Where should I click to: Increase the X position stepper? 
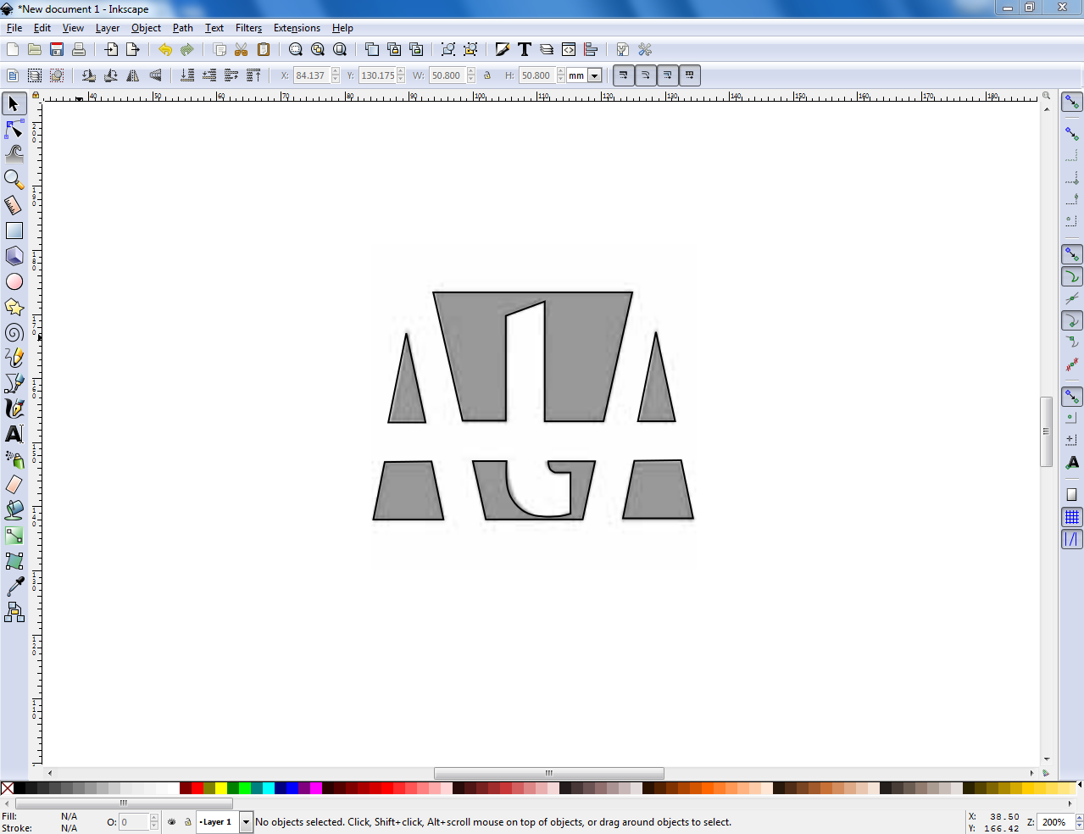[x=336, y=72]
